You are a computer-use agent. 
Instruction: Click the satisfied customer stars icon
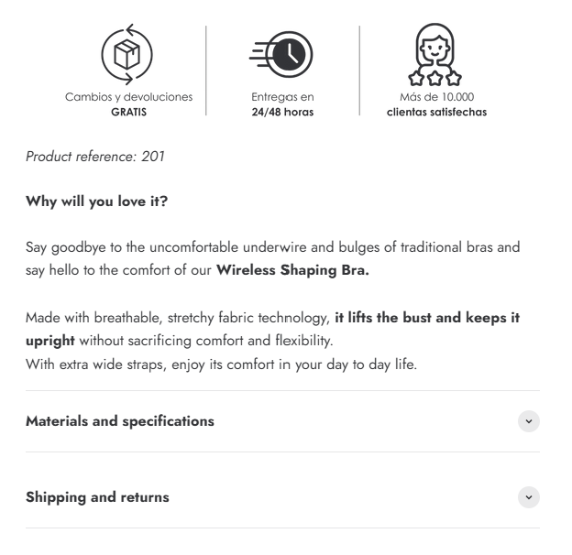(x=436, y=54)
